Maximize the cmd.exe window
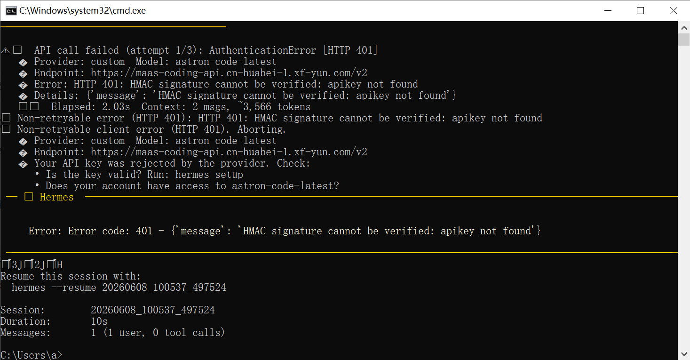The image size is (690, 360). pyautogui.click(x=641, y=10)
